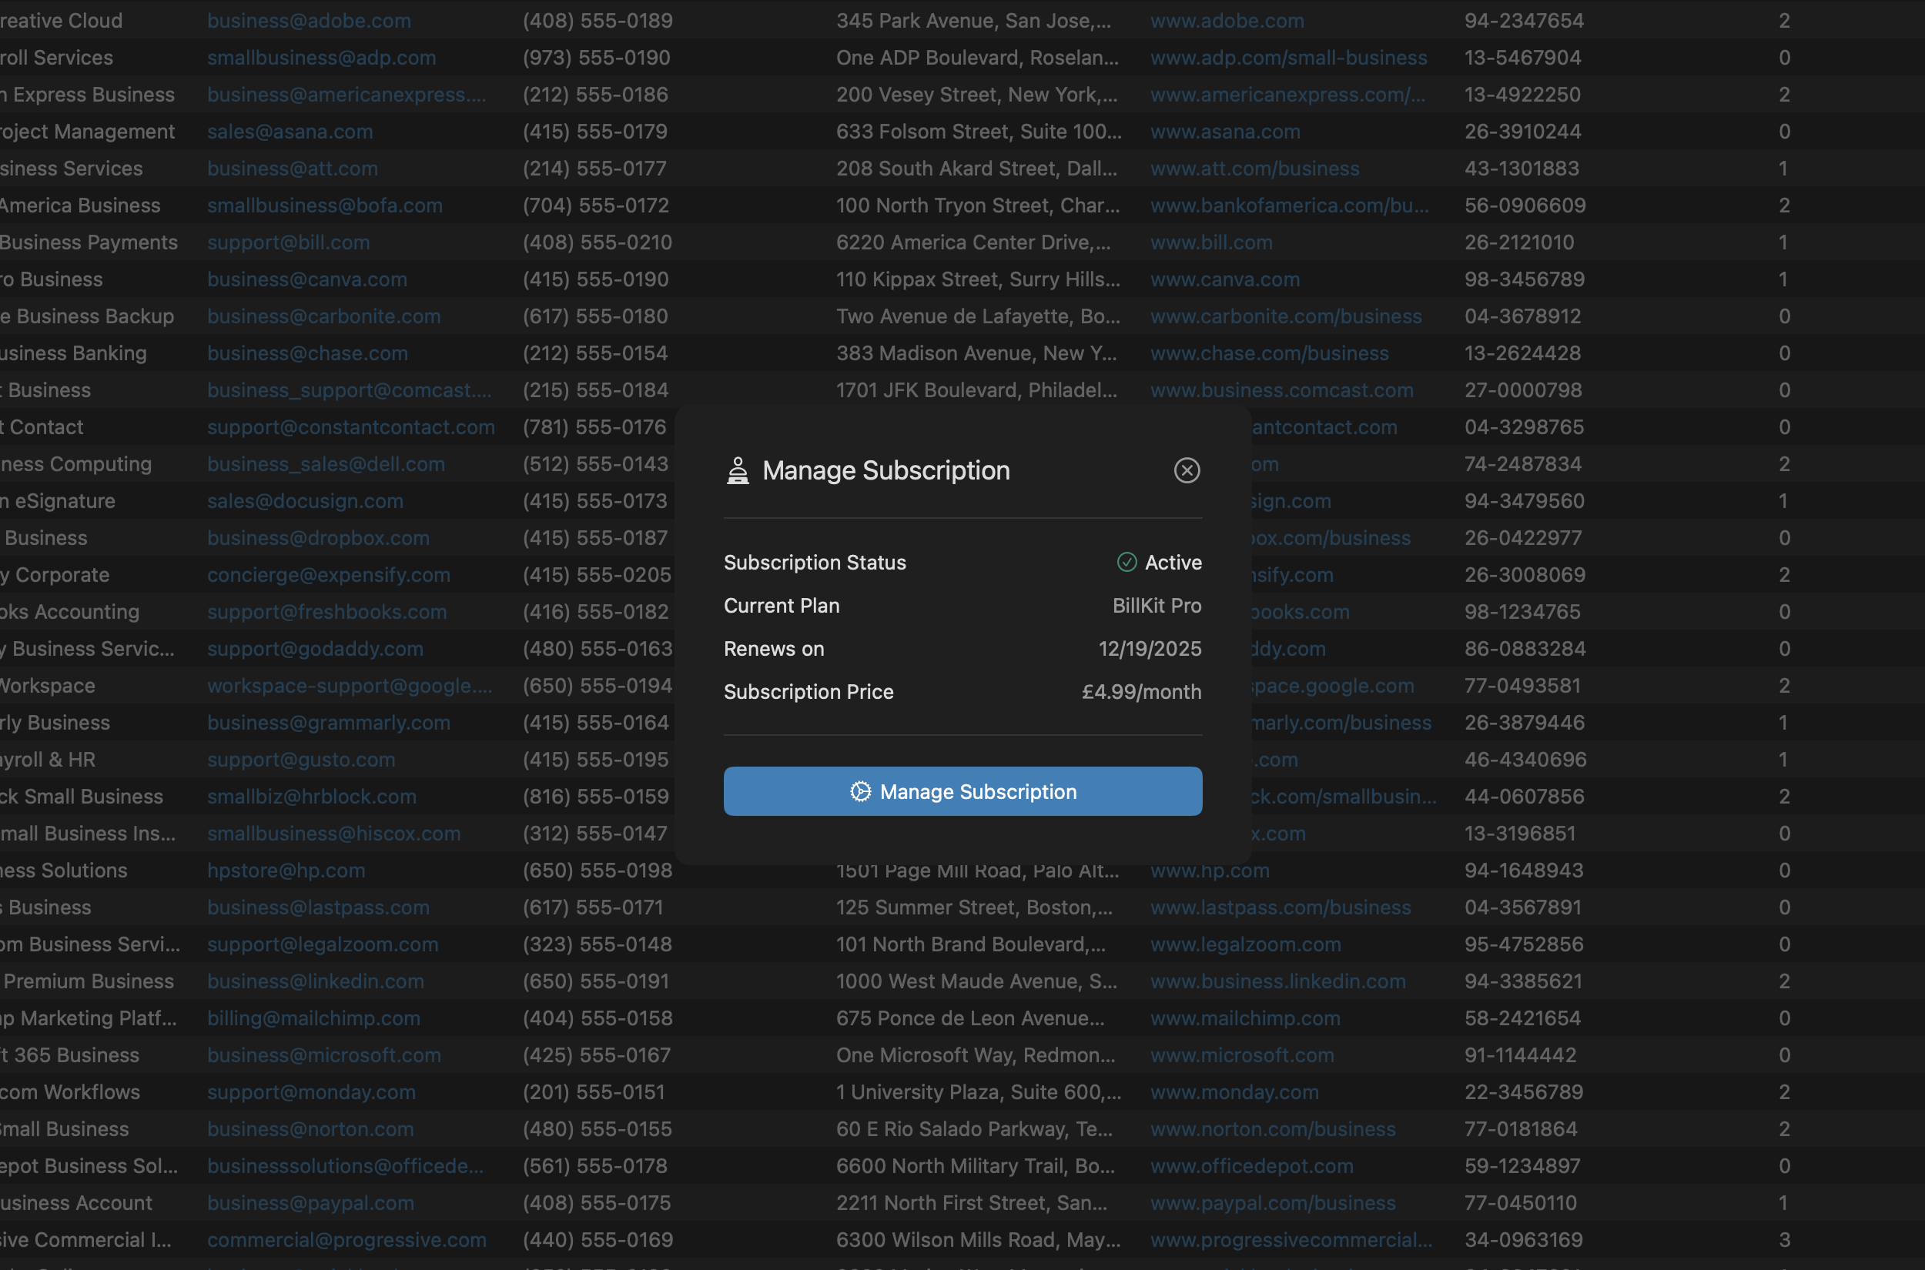Click the www.norton.com/business link
1925x1270 pixels.
[x=1273, y=1128]
